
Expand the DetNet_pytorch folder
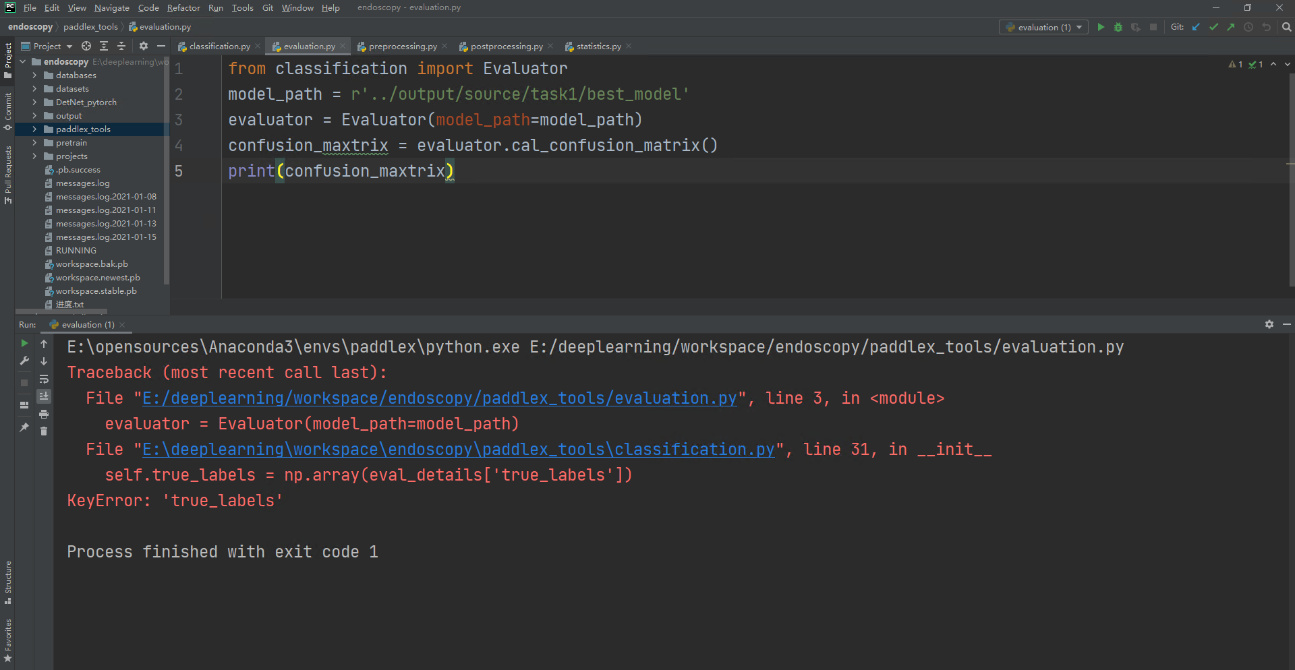pos(34,102)
